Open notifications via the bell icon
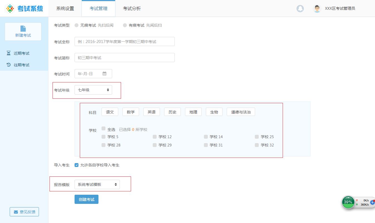The height and width of the screenshot is (223, 375). point(300,9)
